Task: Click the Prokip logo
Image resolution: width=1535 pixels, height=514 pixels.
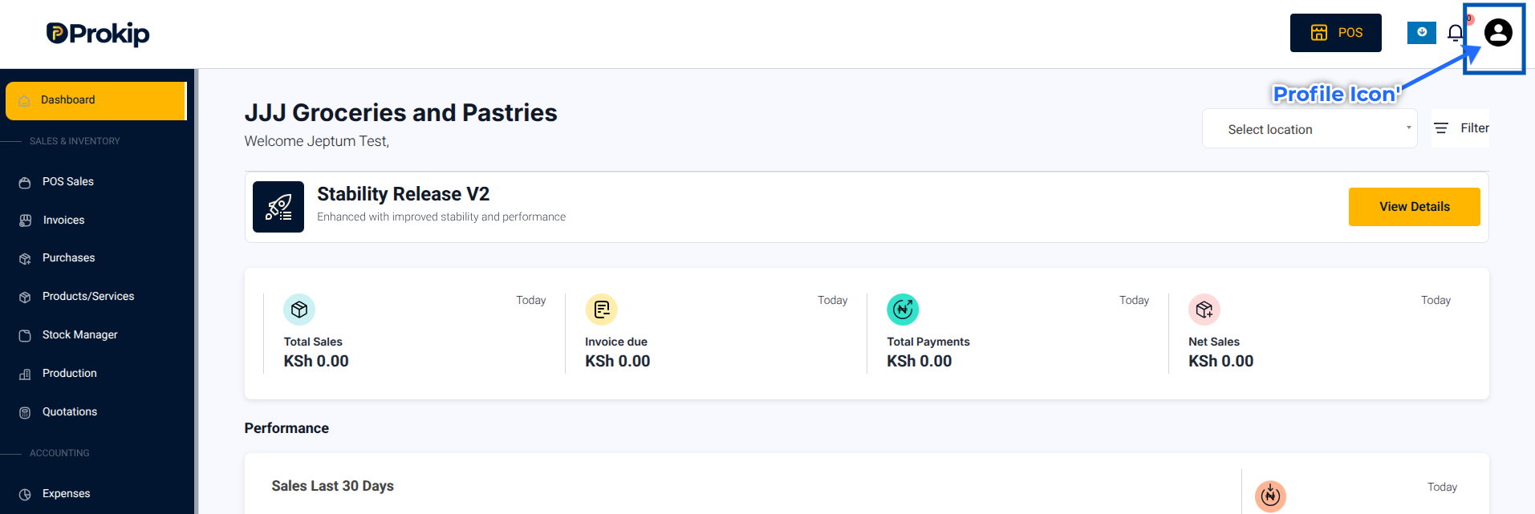Action: (98, 34)
